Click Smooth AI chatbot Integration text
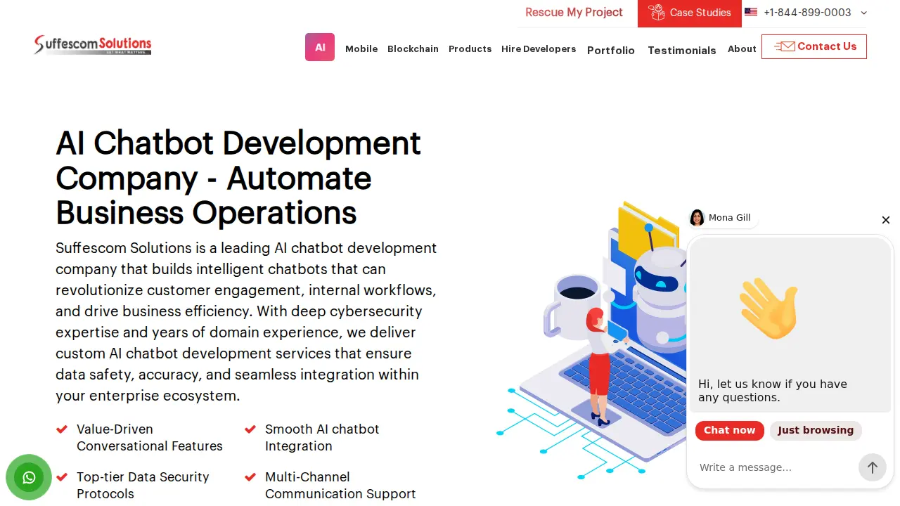The height and width of the screenshot is (506, 900). pos(322,437)
